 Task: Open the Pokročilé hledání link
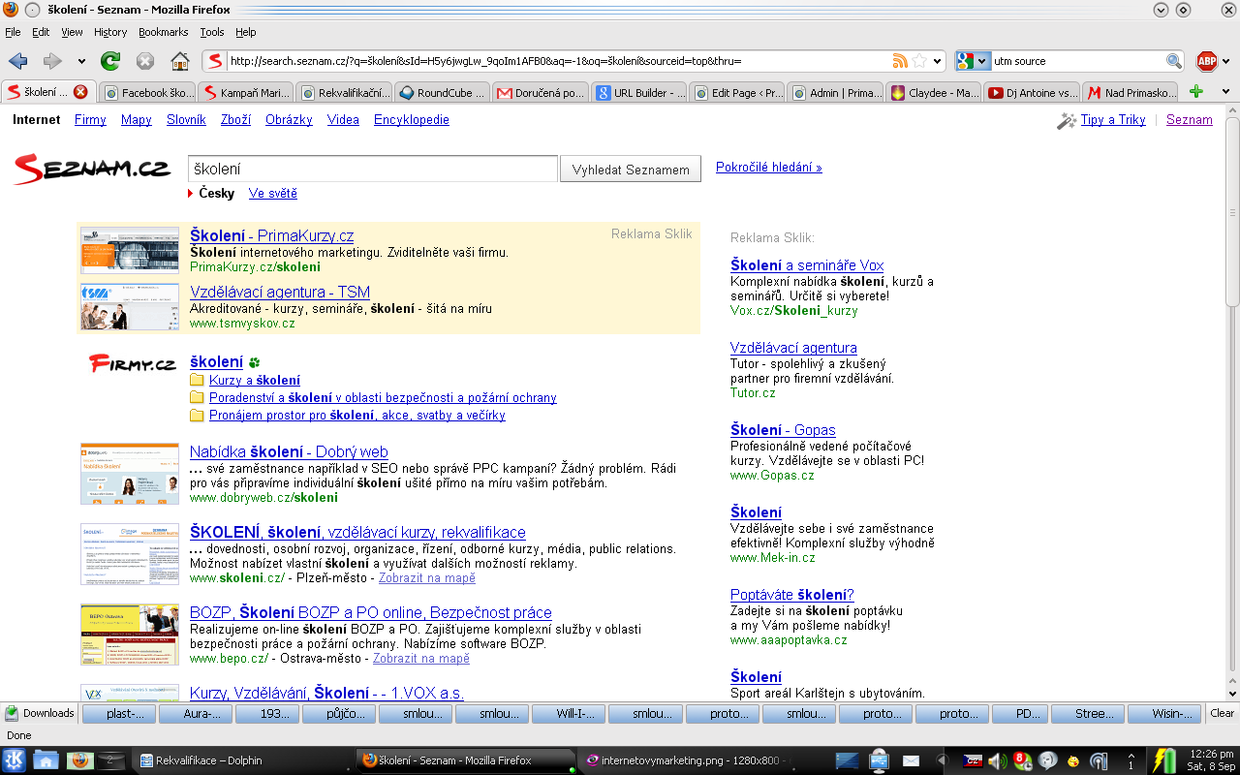[768, 168]
